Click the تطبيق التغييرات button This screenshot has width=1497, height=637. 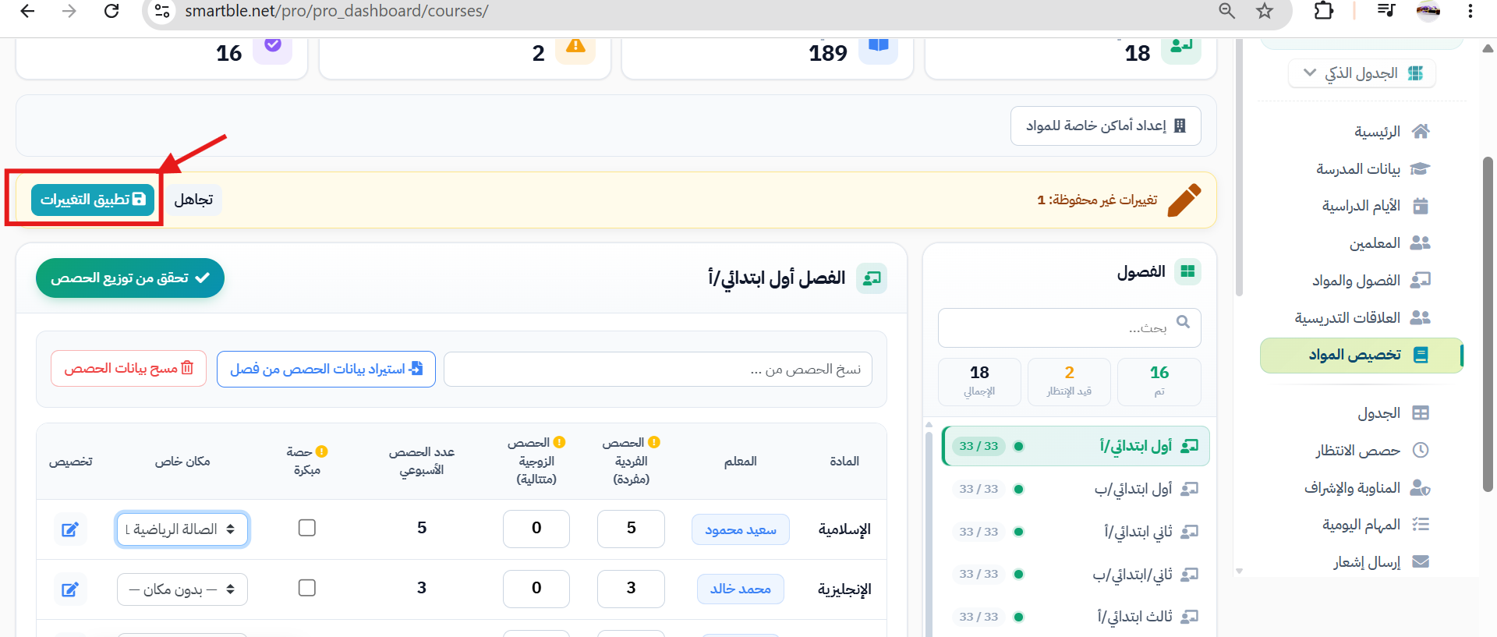click(93, 200)
